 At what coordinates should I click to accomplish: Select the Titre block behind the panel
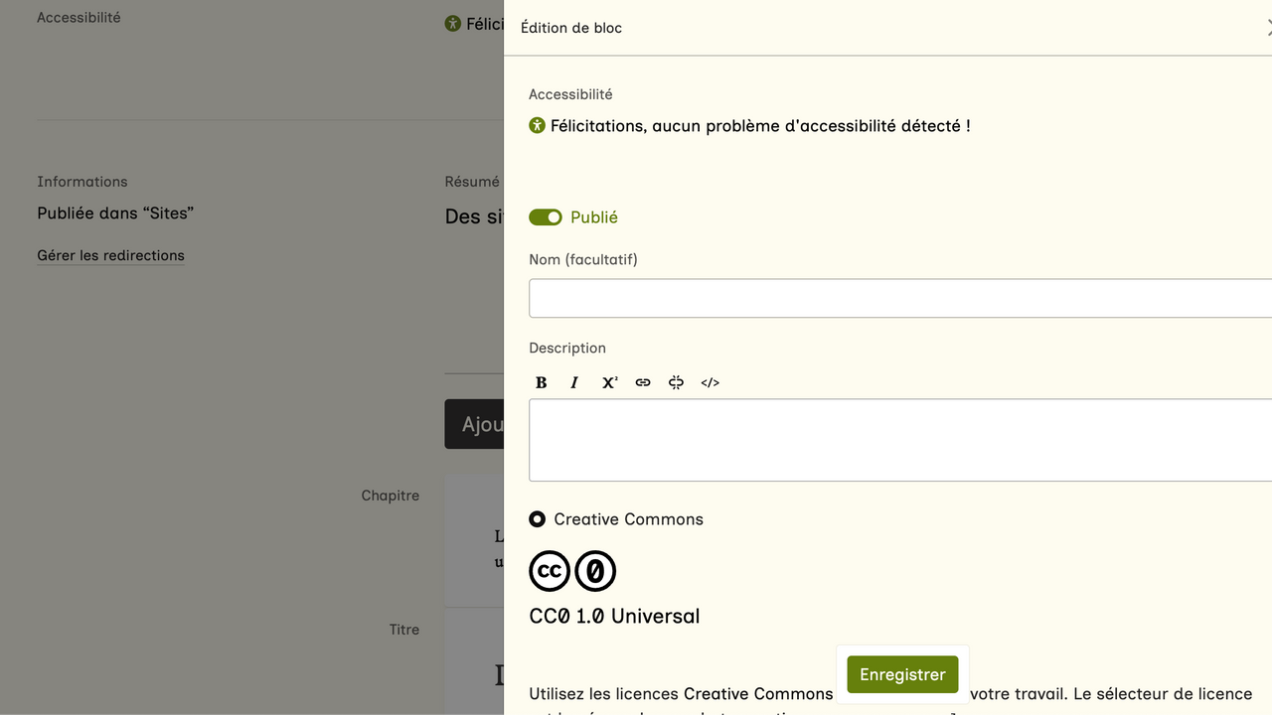(x=474, y=660)
